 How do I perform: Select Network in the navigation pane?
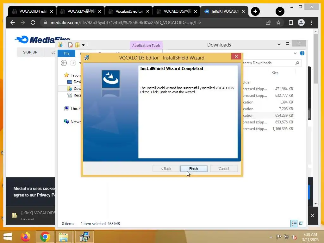pos(72,121)
